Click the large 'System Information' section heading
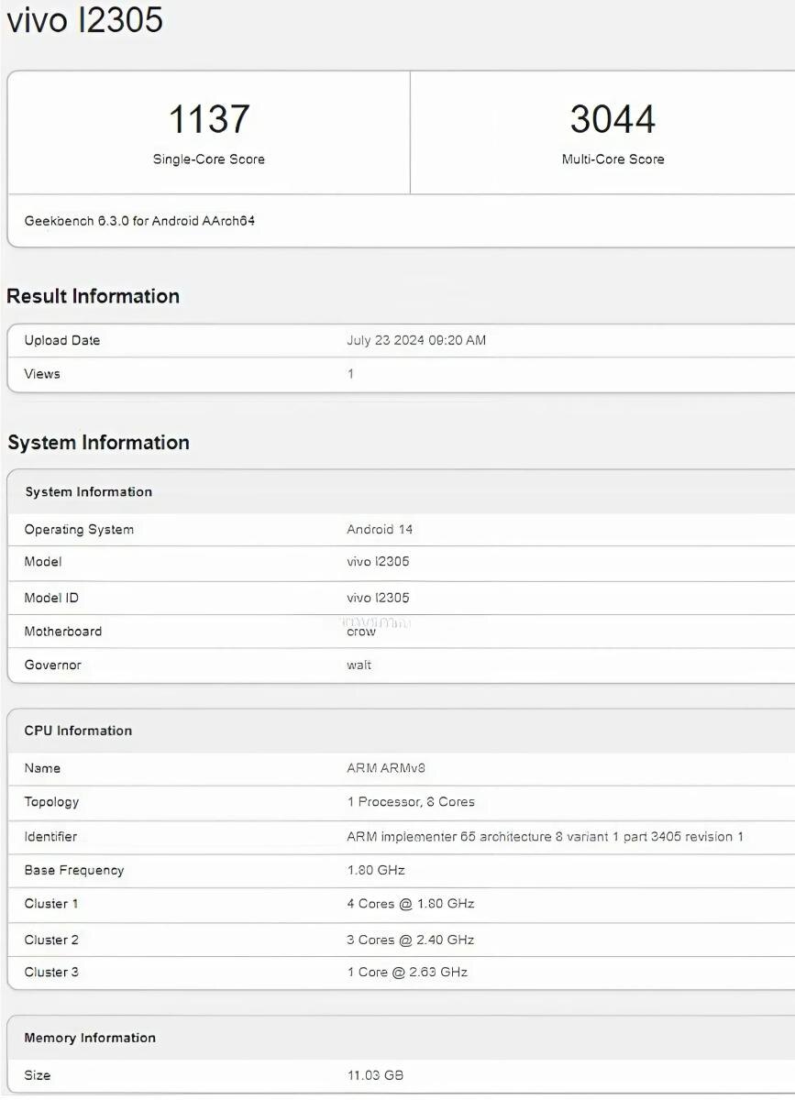 [98, 443]
